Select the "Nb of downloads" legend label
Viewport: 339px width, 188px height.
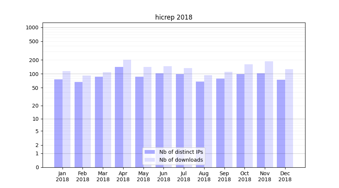[181, 160]
